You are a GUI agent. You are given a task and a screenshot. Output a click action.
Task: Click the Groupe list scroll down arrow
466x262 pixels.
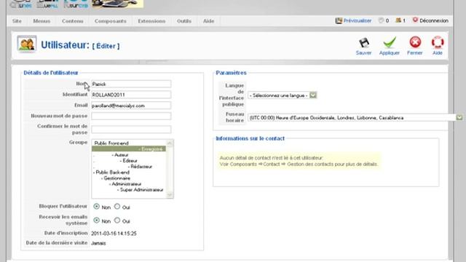click(x=170, y=195)
